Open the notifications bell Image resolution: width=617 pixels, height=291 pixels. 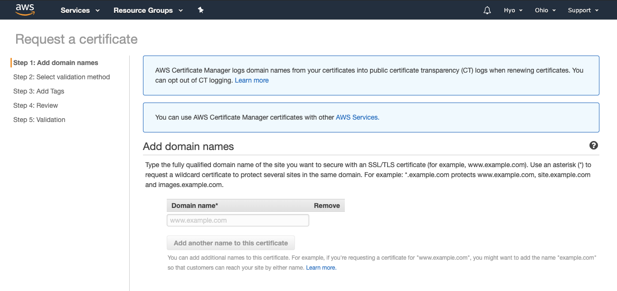click(x=487, y=10)
